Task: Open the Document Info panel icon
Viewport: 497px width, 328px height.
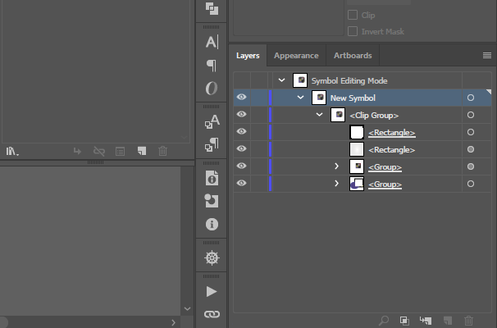Action: (x=212, y=178)
